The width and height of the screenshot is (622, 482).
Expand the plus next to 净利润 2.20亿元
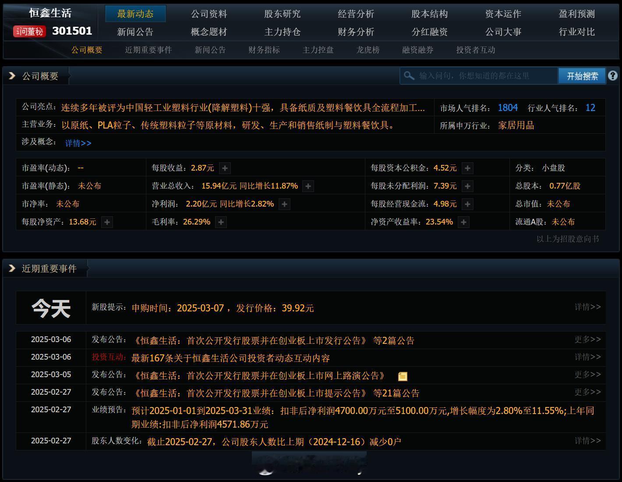(284, 204)
